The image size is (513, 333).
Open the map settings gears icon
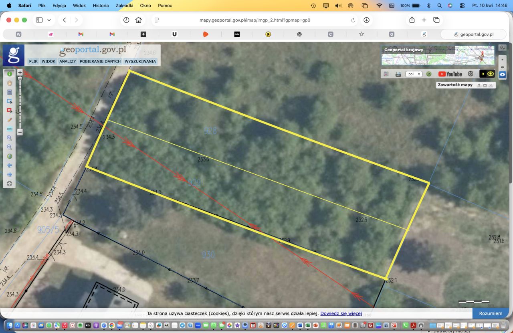(x=502, y=48)
